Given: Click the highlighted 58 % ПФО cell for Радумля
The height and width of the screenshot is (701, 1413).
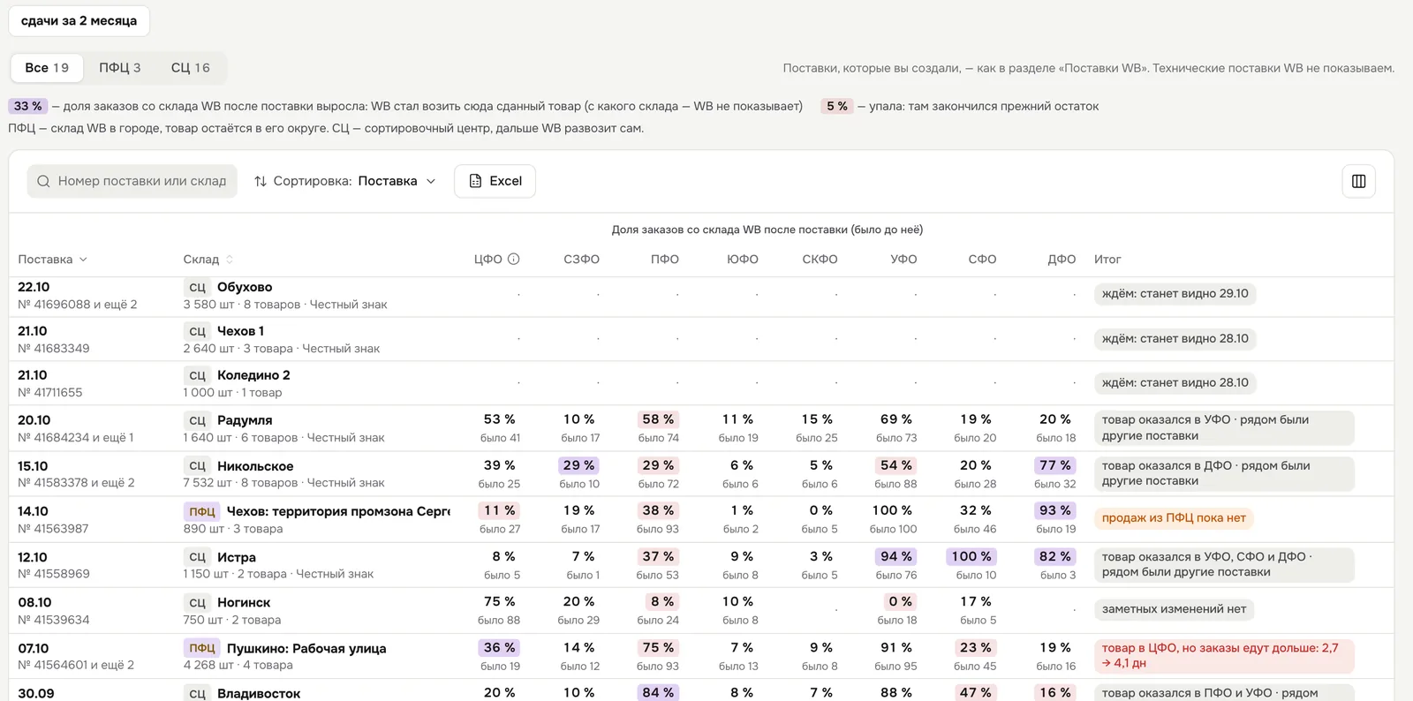Looking at the screenshot, I should pyautogui.click(x=658, y=419).
